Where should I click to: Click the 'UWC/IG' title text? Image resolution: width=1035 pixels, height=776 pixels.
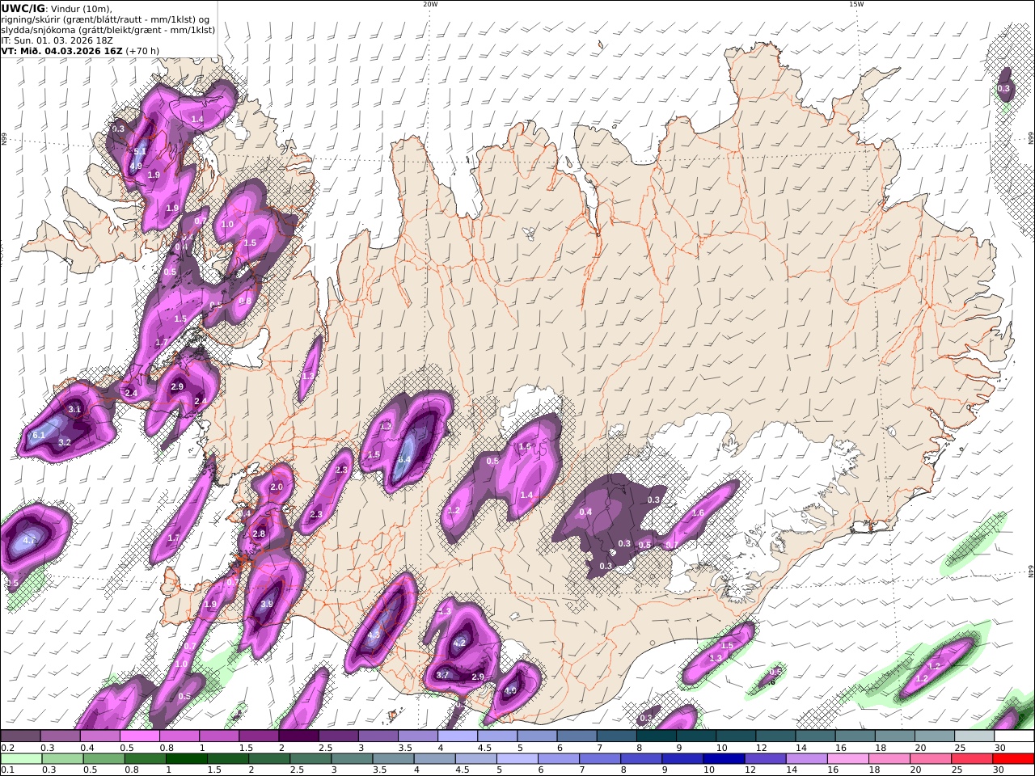click(x=23, y=8)
